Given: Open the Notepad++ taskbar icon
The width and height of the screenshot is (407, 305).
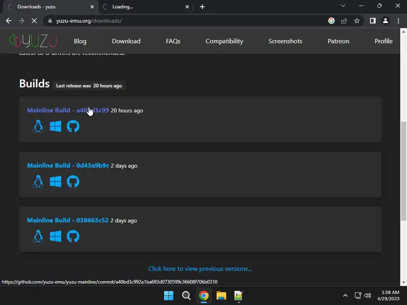Looking at the screenshot, I should point(238,295).
